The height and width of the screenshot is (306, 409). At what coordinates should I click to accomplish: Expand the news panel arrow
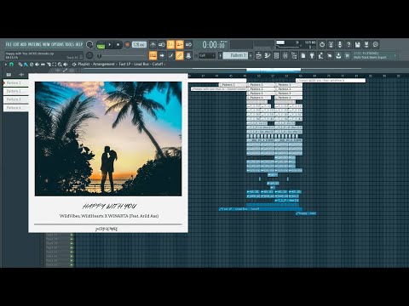pos(395,56)
